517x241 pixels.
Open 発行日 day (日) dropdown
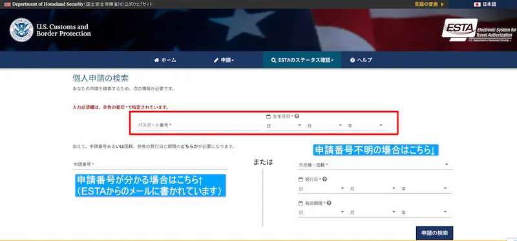tap(321, 189)
